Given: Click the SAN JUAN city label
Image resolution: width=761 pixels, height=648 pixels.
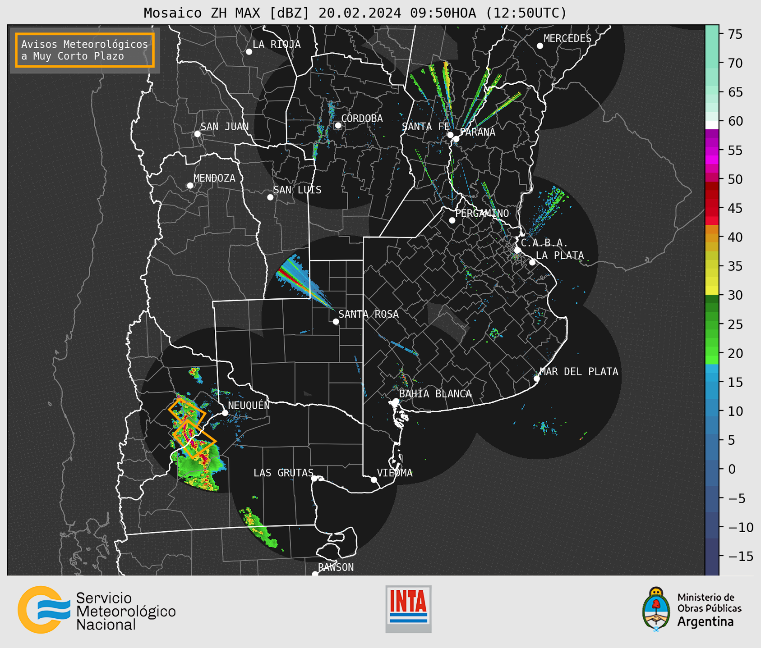Looking at the screenshot, I should (225, 127).
